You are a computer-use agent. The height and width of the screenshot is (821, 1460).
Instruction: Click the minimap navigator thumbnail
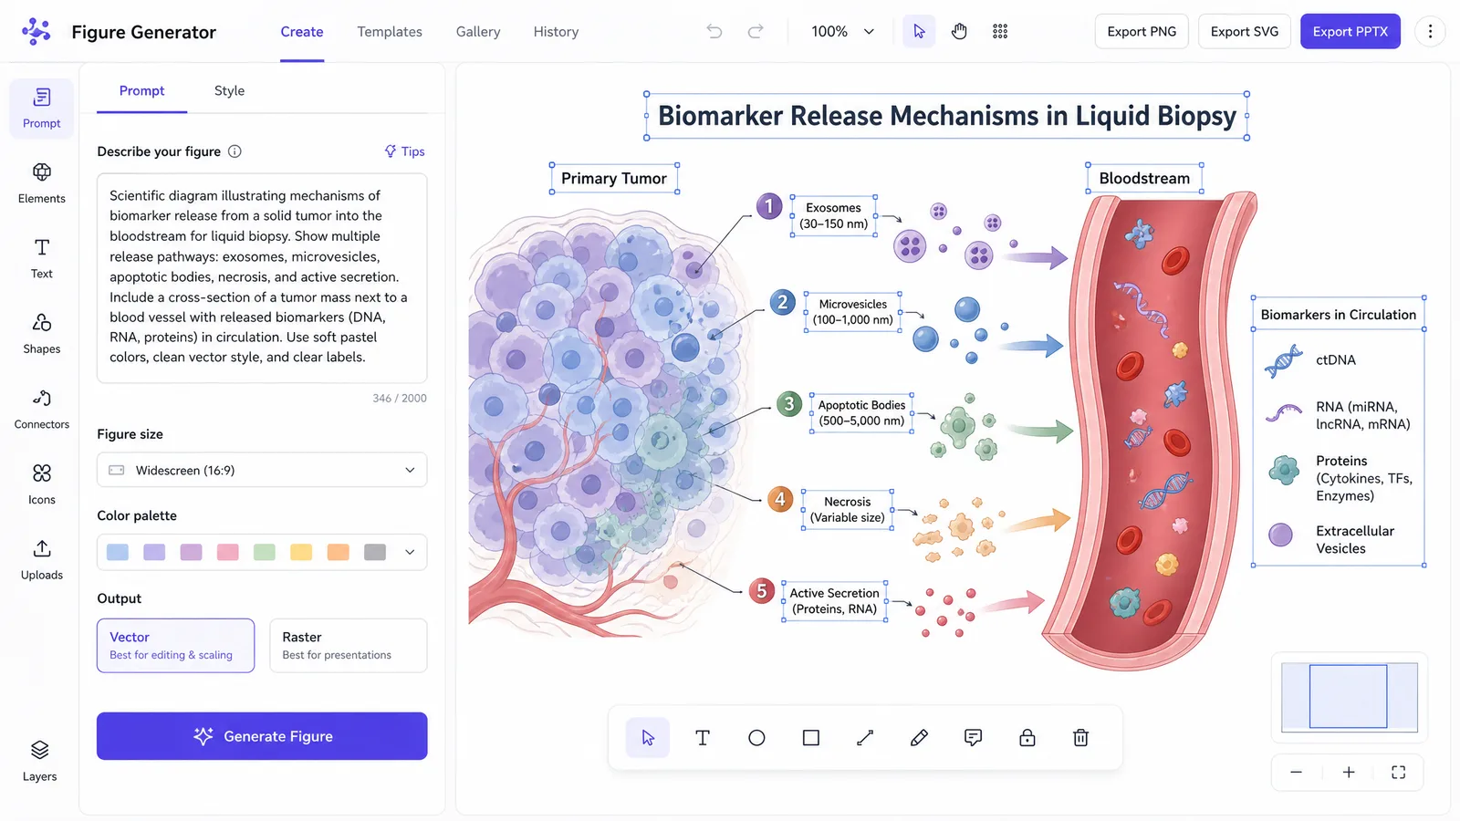pos(1350,698)
